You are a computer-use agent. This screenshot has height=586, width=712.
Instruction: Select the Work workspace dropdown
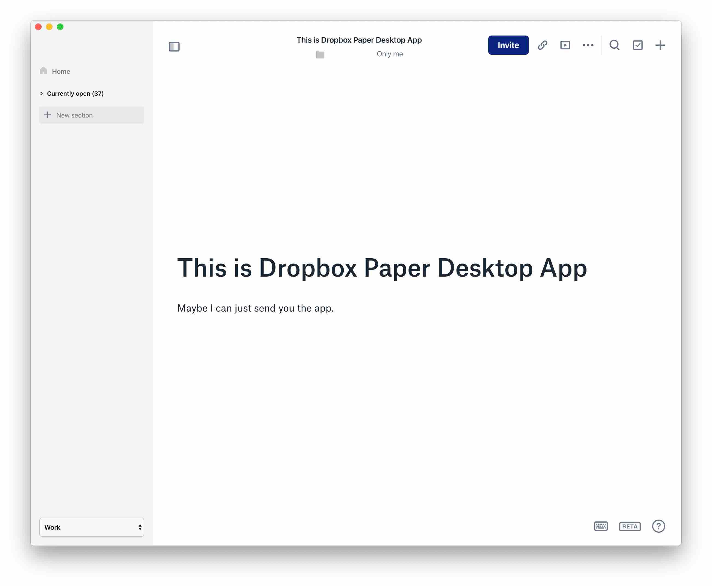pyautogui.click(x=91, y=527)
